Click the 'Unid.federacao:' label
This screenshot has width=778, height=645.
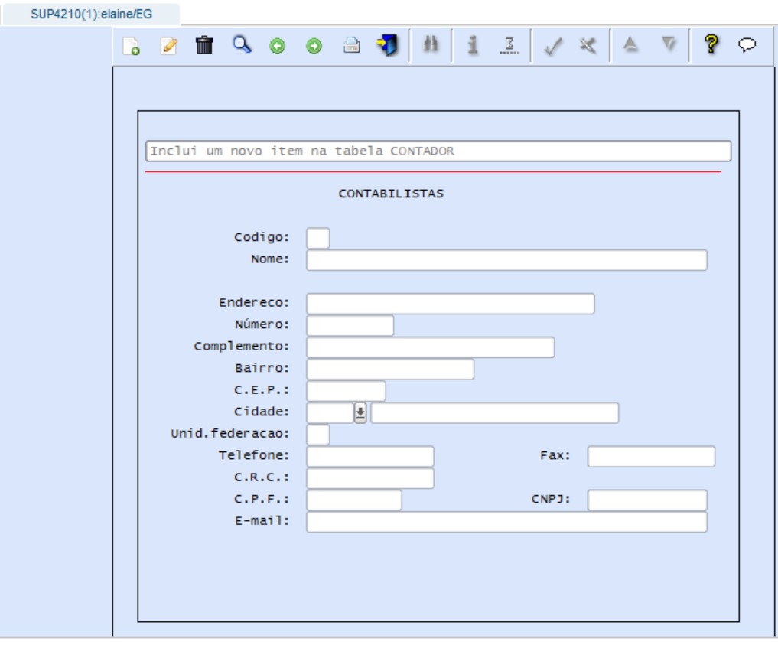(230, 434)
